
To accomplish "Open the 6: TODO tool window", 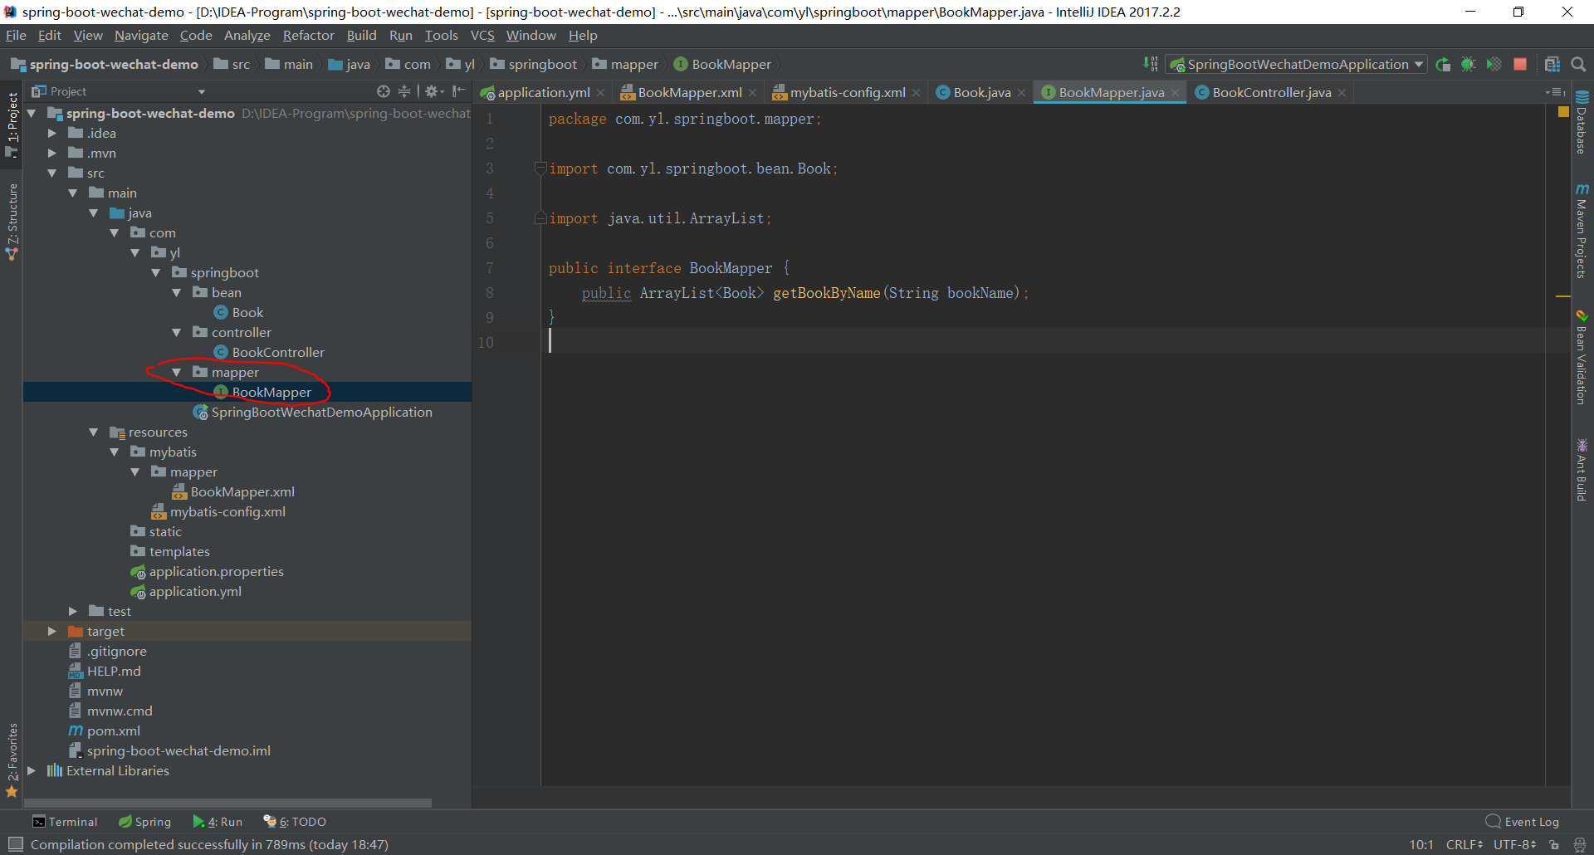I will tap(295, 821).
